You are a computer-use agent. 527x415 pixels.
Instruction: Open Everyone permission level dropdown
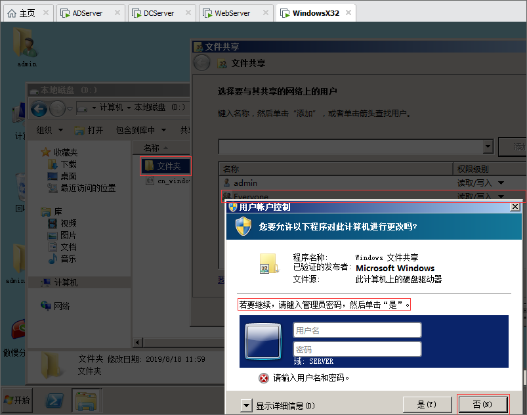tap(501, 196)
